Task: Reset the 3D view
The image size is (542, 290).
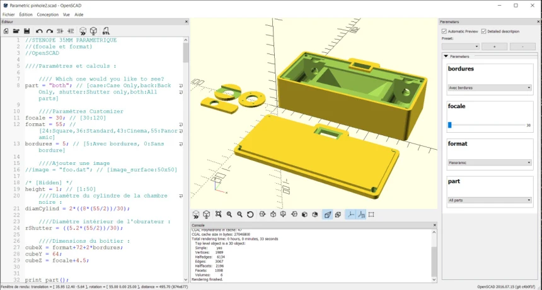Action: click(250, 215)
